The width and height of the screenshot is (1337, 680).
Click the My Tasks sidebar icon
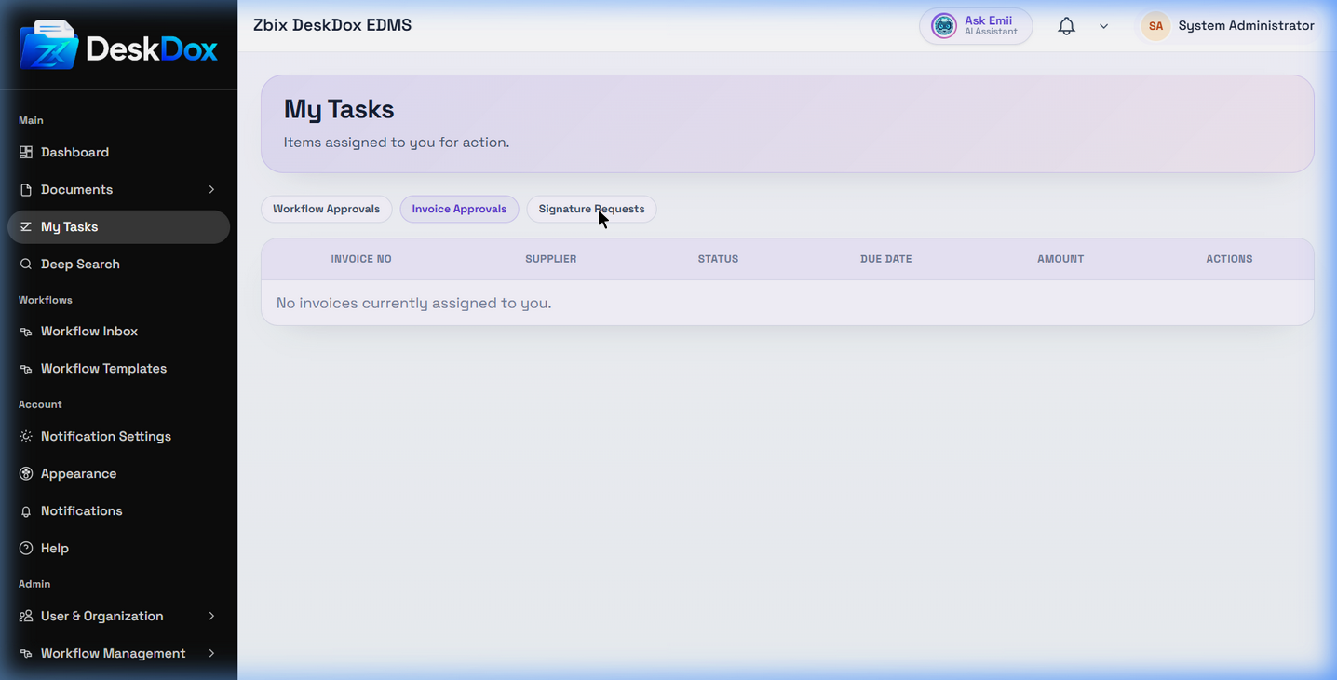[x=26, y=226]
